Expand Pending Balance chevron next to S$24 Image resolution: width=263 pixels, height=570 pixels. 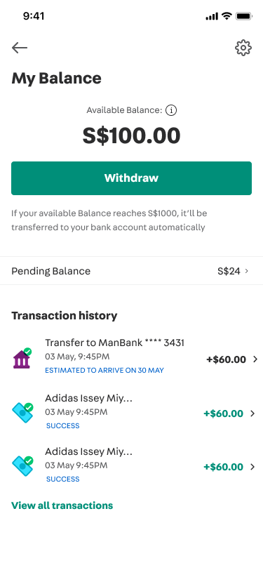(x=247, y=271)
